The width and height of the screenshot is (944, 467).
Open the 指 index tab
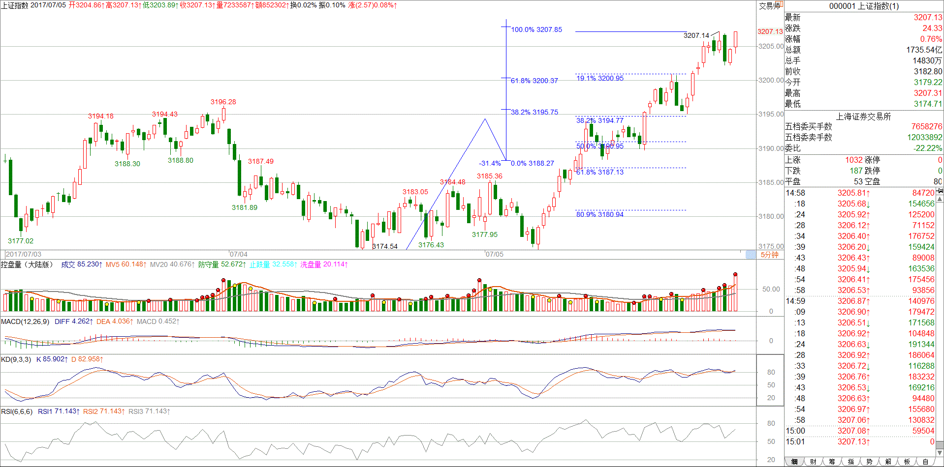(x=850, y=462)
